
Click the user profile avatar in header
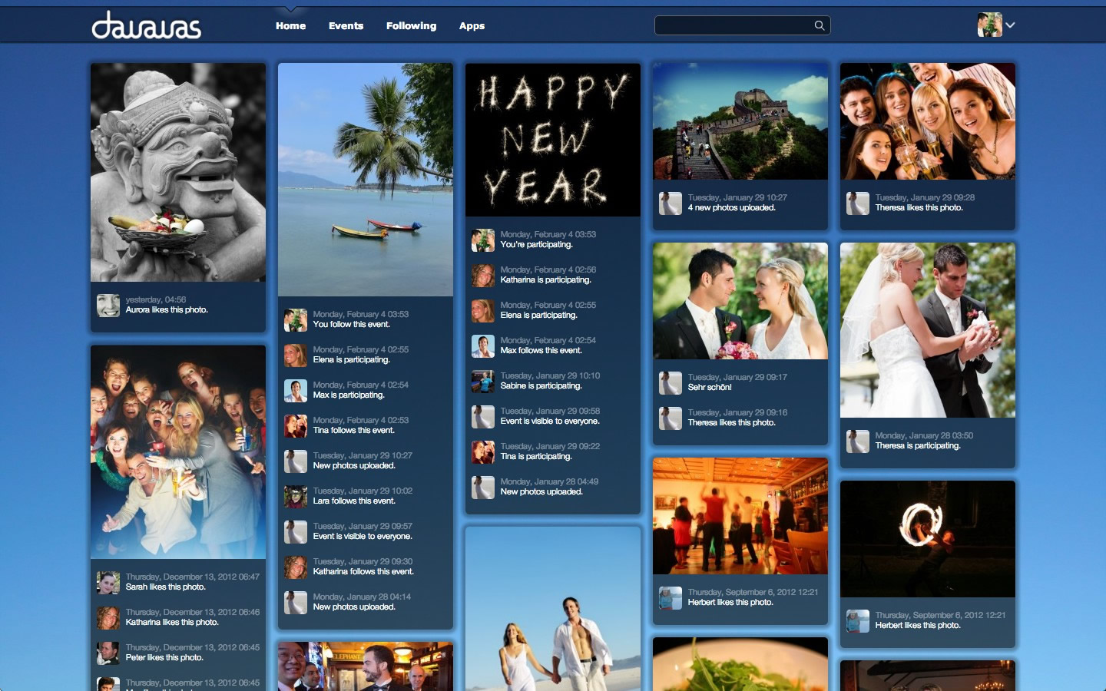point(989,25)
